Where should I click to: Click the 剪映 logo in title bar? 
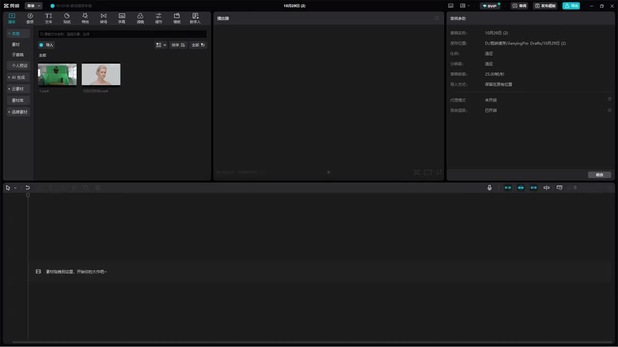[x=12, y=6]
